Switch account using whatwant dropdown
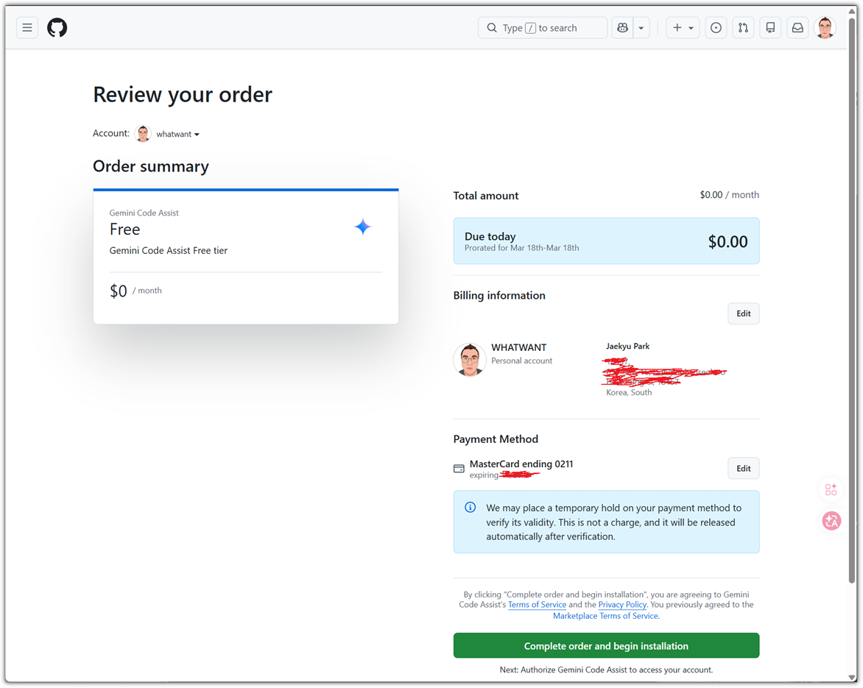The height and width of the screenshot is (688, 863). [177, 134]
